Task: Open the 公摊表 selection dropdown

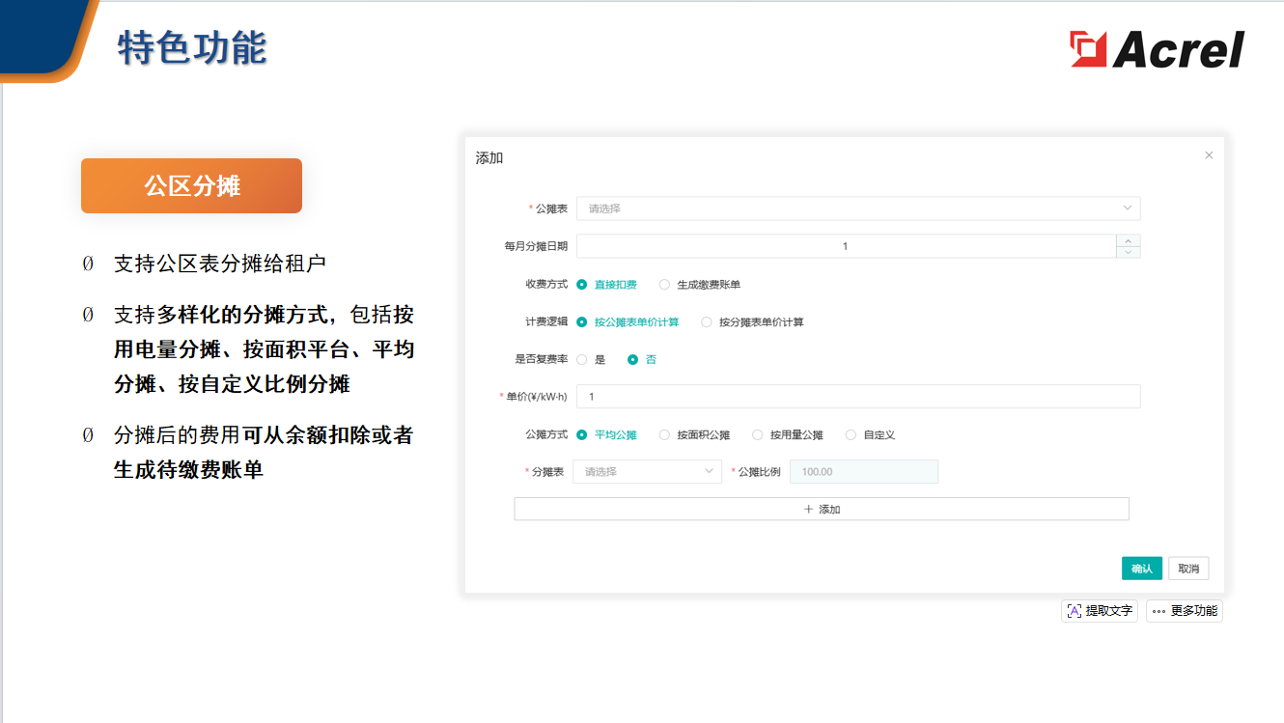Action: [859, 209]
